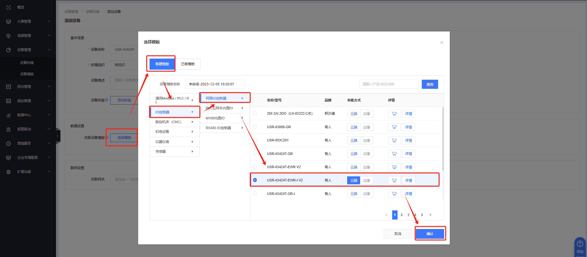Click the product/protocol name search field
This screenshot has width=587, height=257.
click(x=389, y=84)
